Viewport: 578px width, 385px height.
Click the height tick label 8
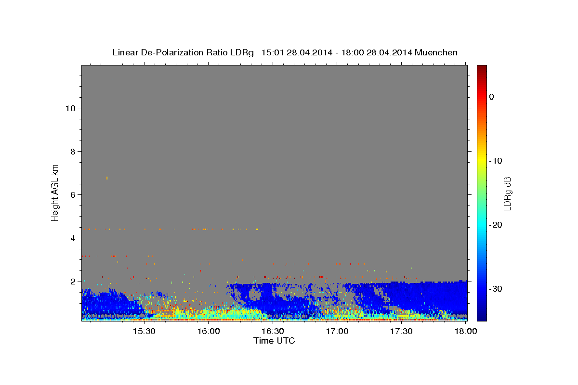[x=73, y=152]
